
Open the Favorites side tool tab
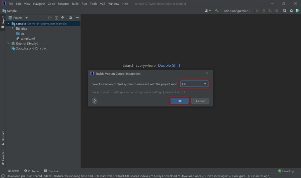[x=3, y=157]
